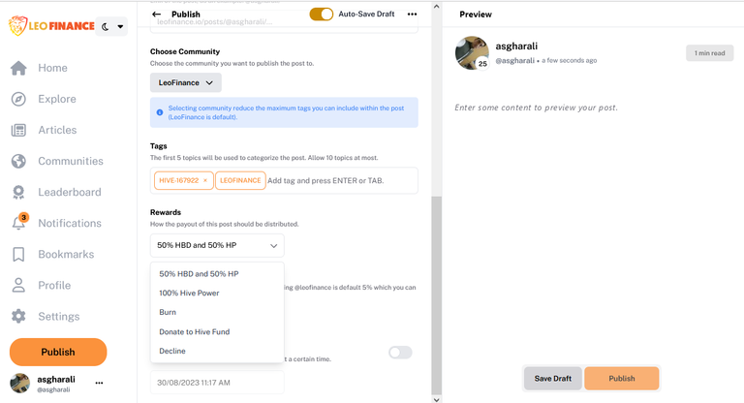Viewport: 744px width, 403px height.
Task: Click the Explore compass icon
Action: (18, 99)
